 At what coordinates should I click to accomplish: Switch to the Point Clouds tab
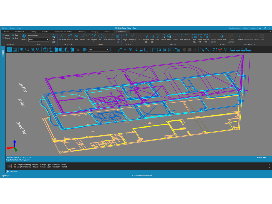point(20,32)
